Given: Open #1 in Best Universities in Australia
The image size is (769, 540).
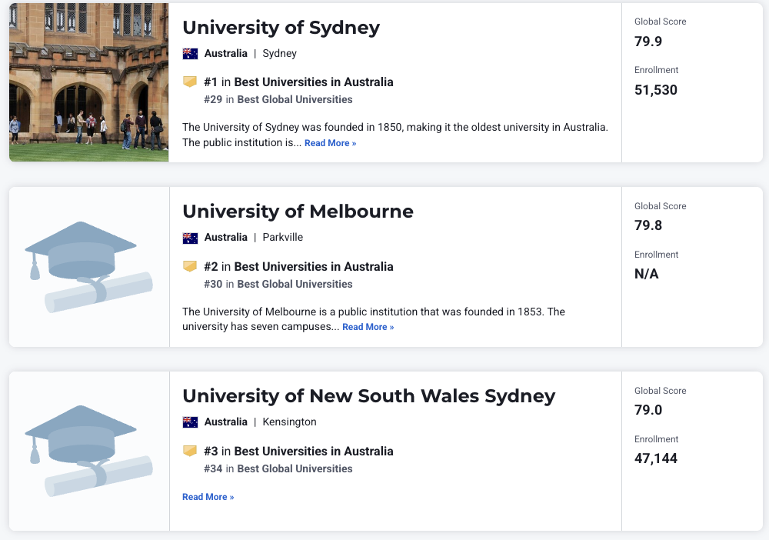Looking at the screenshot, I should point(298,82).
